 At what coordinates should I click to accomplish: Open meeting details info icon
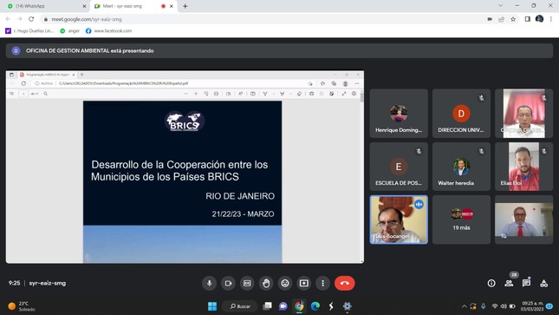pos(491,283)
